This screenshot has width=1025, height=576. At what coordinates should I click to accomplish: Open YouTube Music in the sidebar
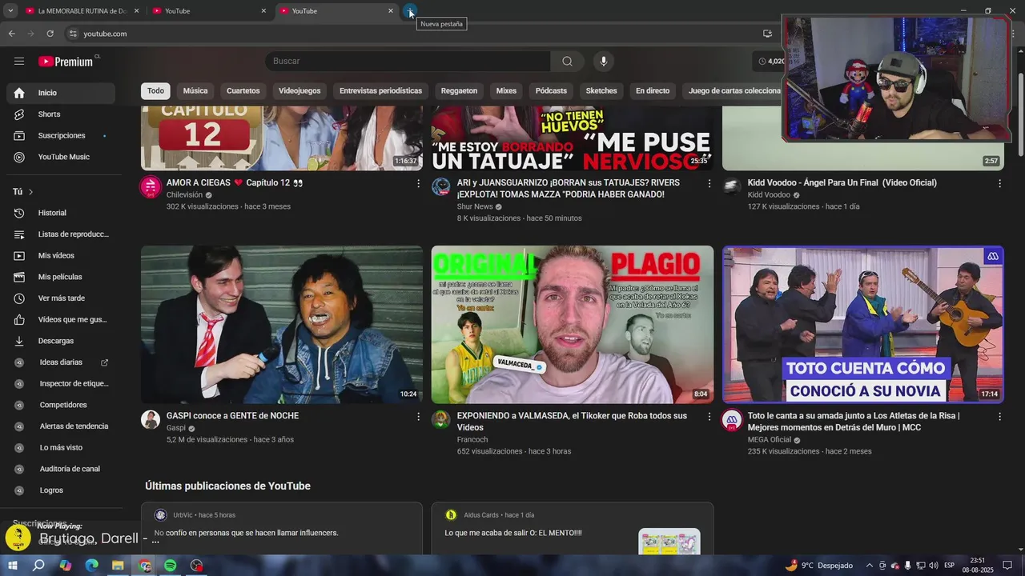click(x=61, y=157)
